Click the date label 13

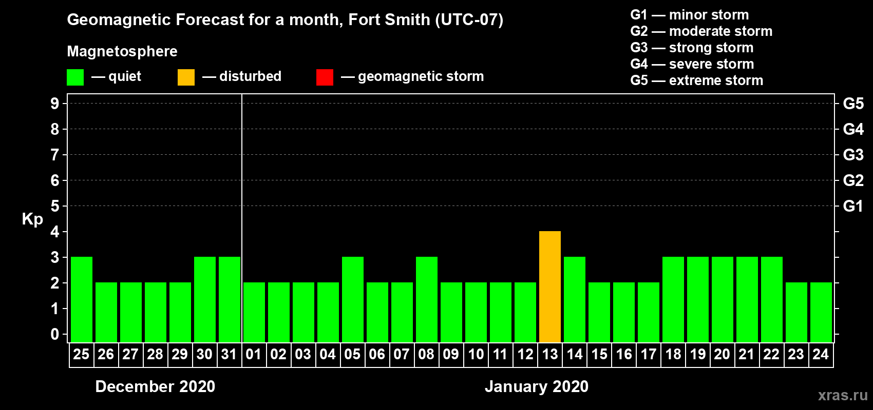coord(550,354)
